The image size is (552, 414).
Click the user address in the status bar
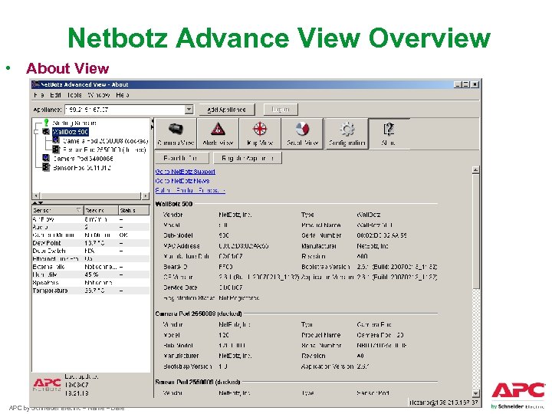[x=444, y=402]
